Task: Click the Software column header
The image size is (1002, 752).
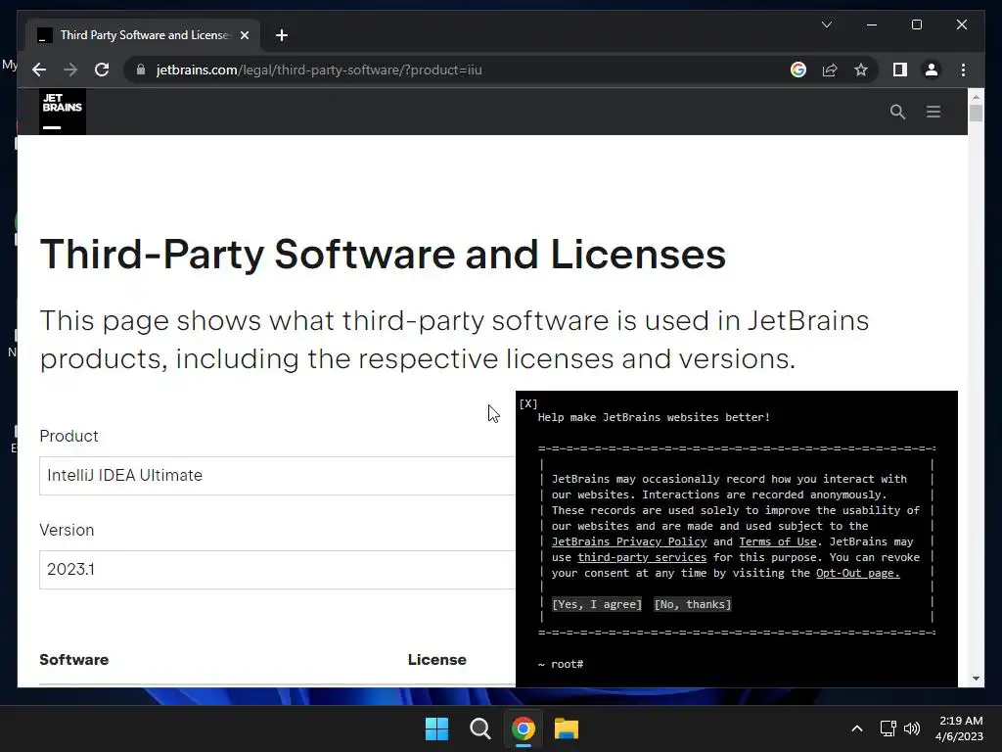Action: tap(74, 659)
